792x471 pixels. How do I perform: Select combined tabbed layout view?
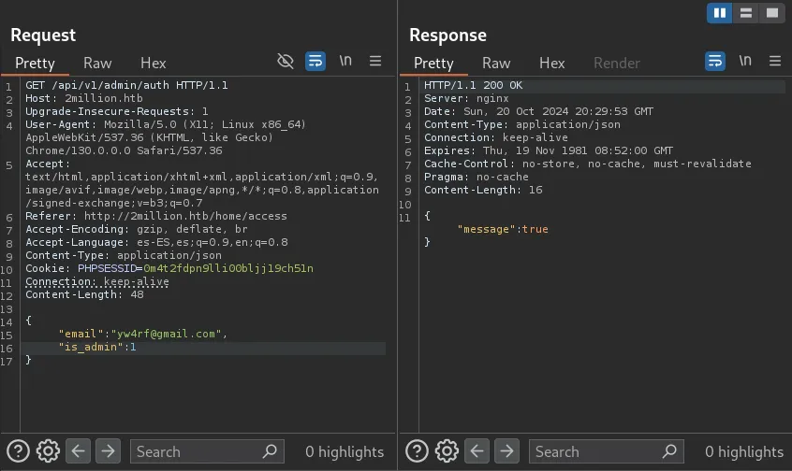[x=771, y=13]
